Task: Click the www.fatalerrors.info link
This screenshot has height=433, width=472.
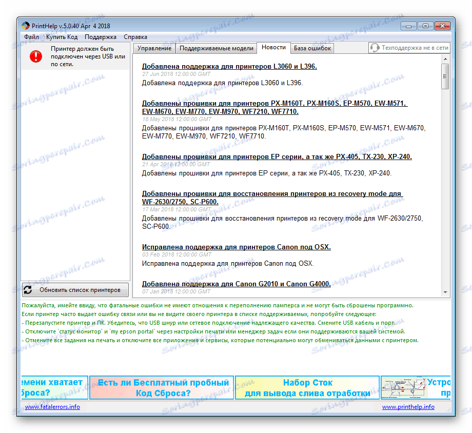Action: (52, 407)
